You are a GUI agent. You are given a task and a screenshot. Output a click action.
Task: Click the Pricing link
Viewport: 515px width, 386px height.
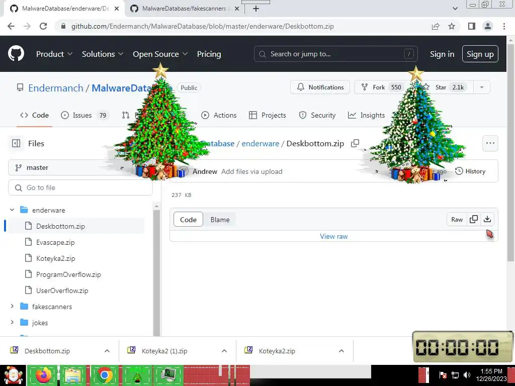[209, 54]
